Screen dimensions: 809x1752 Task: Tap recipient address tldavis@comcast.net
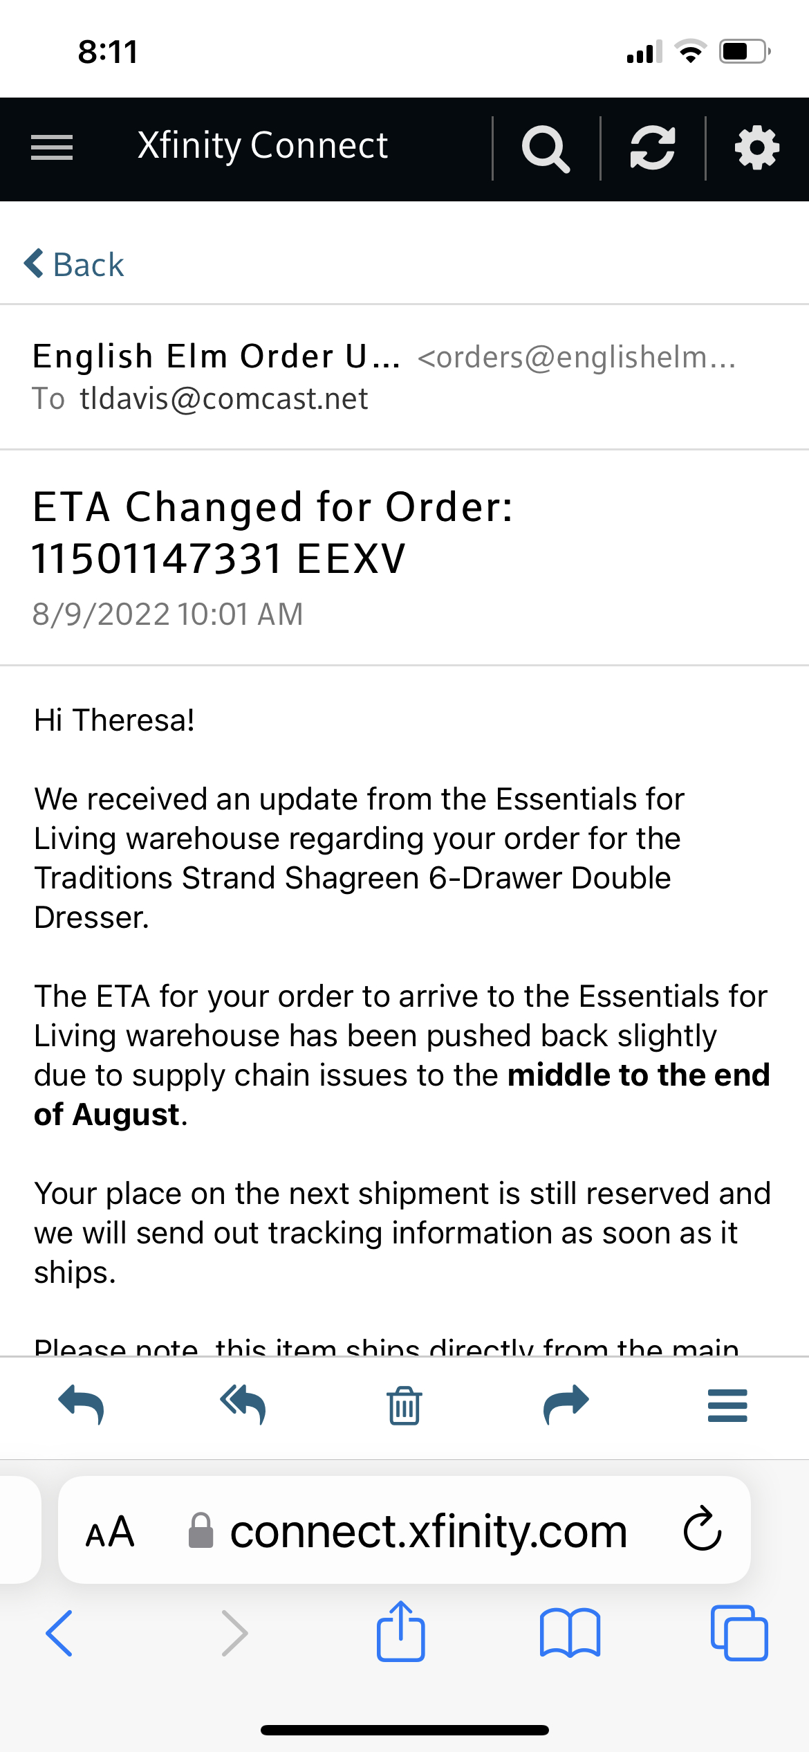click(x=223, y=399)
